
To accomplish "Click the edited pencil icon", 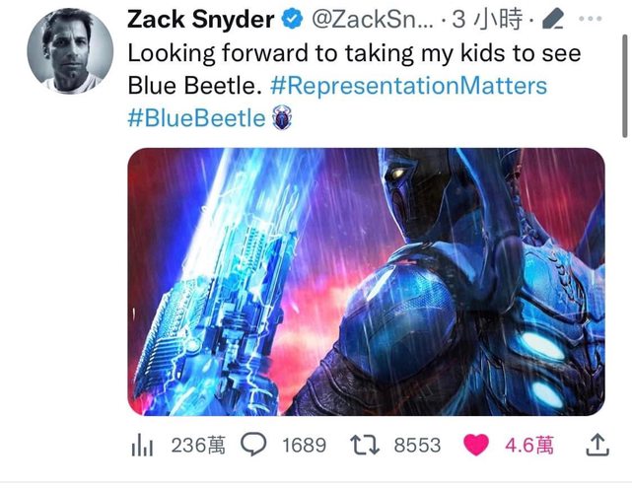I will (552, 20).
